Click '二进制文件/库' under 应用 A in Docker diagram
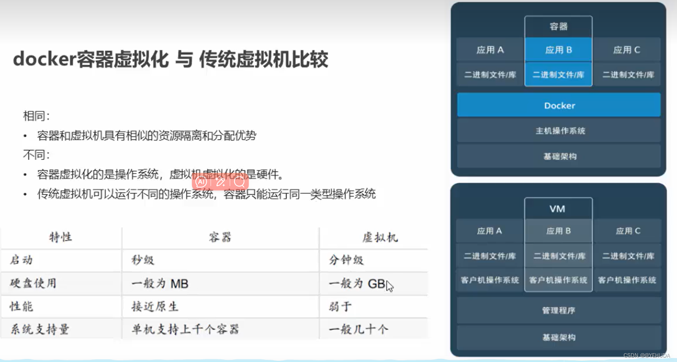This screenshot has width=677, height=362. point(490,75)
